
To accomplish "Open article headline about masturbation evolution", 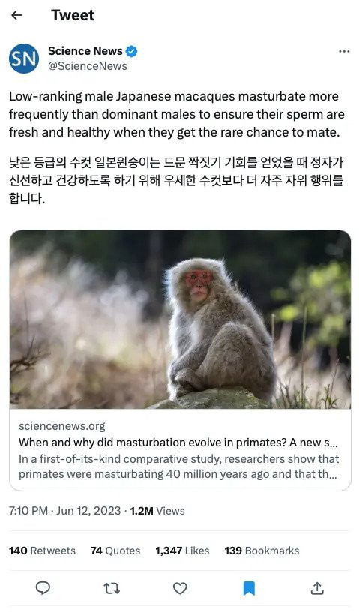I will [x=178, y=443].
